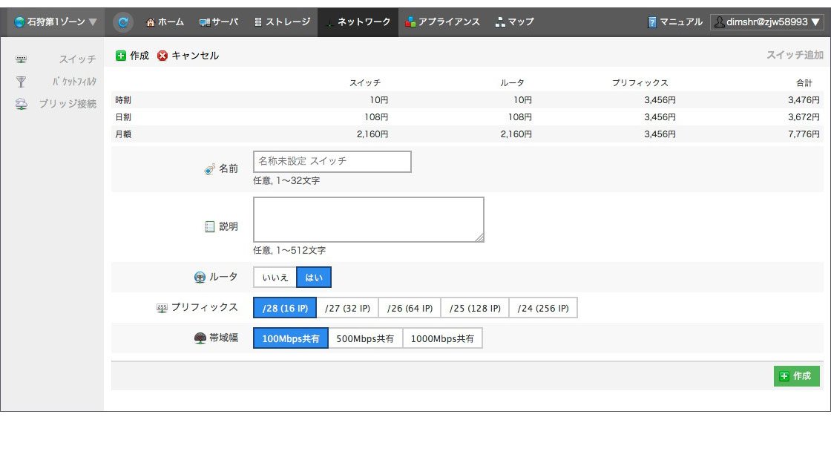This screenshot has width=831, height=460.
Task: Select 1000Mbps共有 bandwidth
Action: [x=442, y=338]
